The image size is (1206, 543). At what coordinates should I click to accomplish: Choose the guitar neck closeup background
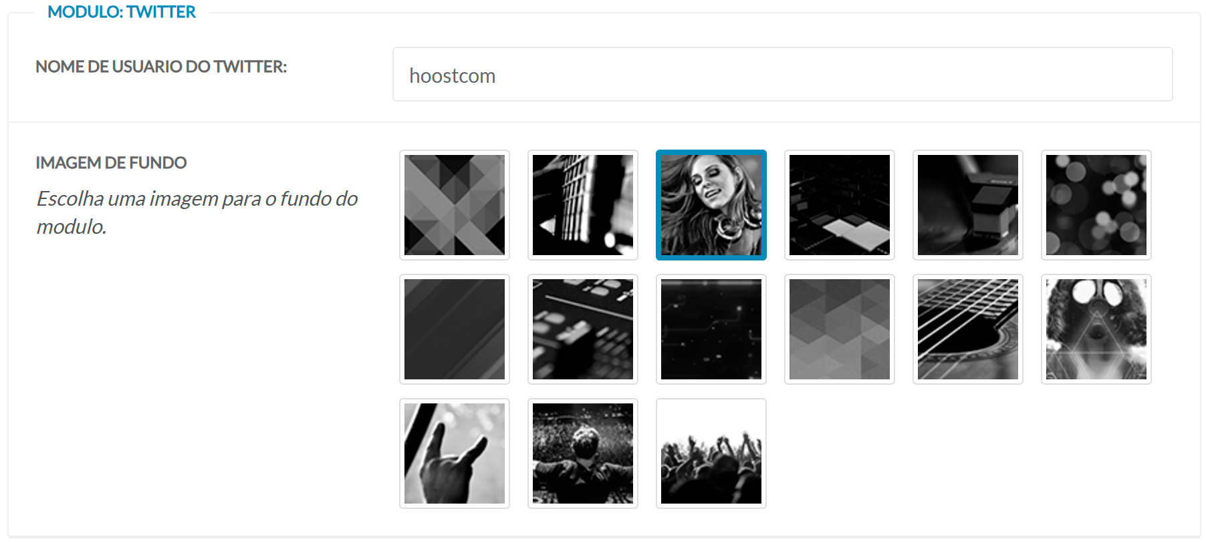583,205
